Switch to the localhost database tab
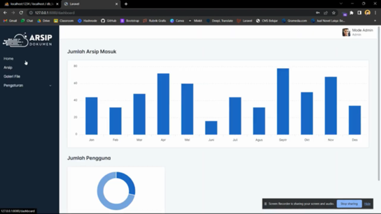 [30, 4]
